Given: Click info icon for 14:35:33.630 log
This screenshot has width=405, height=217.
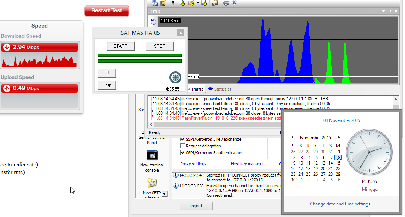Looking at the screenshot, I should 176,186.
